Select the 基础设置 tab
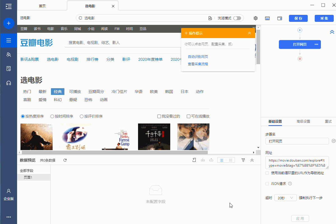The image size is (336, 224). tap(275, 122)
